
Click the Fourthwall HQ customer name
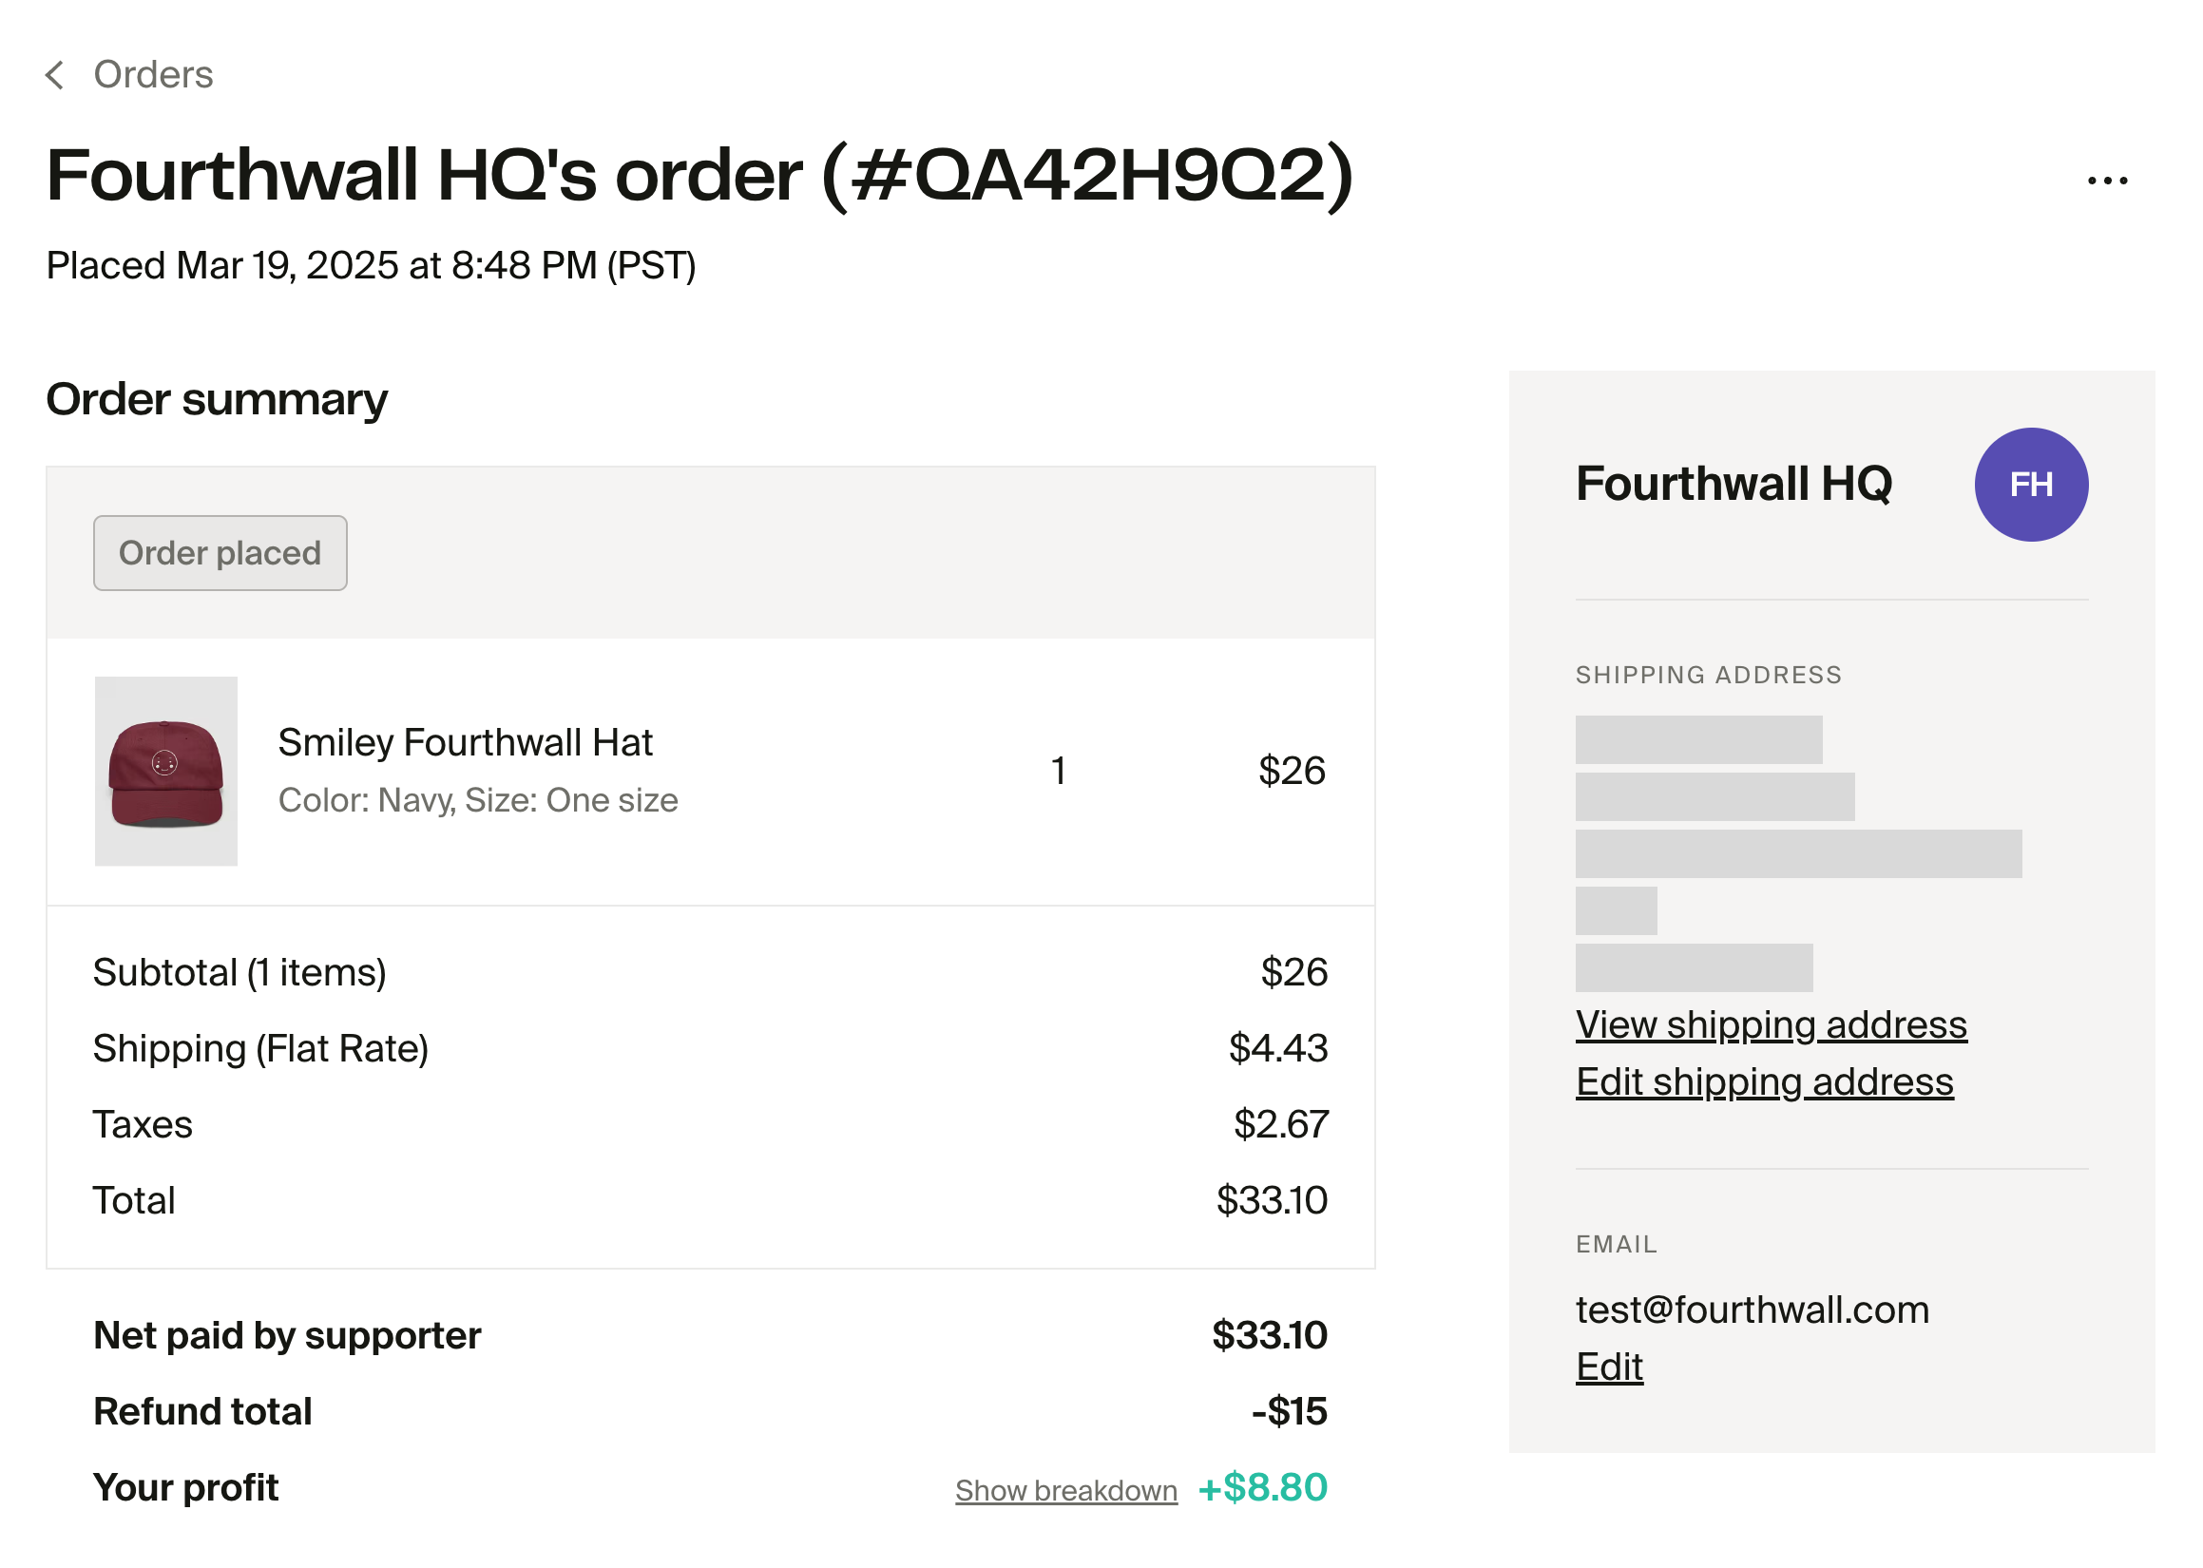coord(1733,484)
